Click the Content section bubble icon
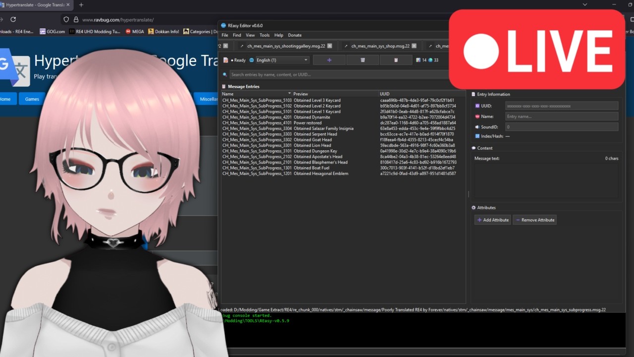 pos(474,148)
